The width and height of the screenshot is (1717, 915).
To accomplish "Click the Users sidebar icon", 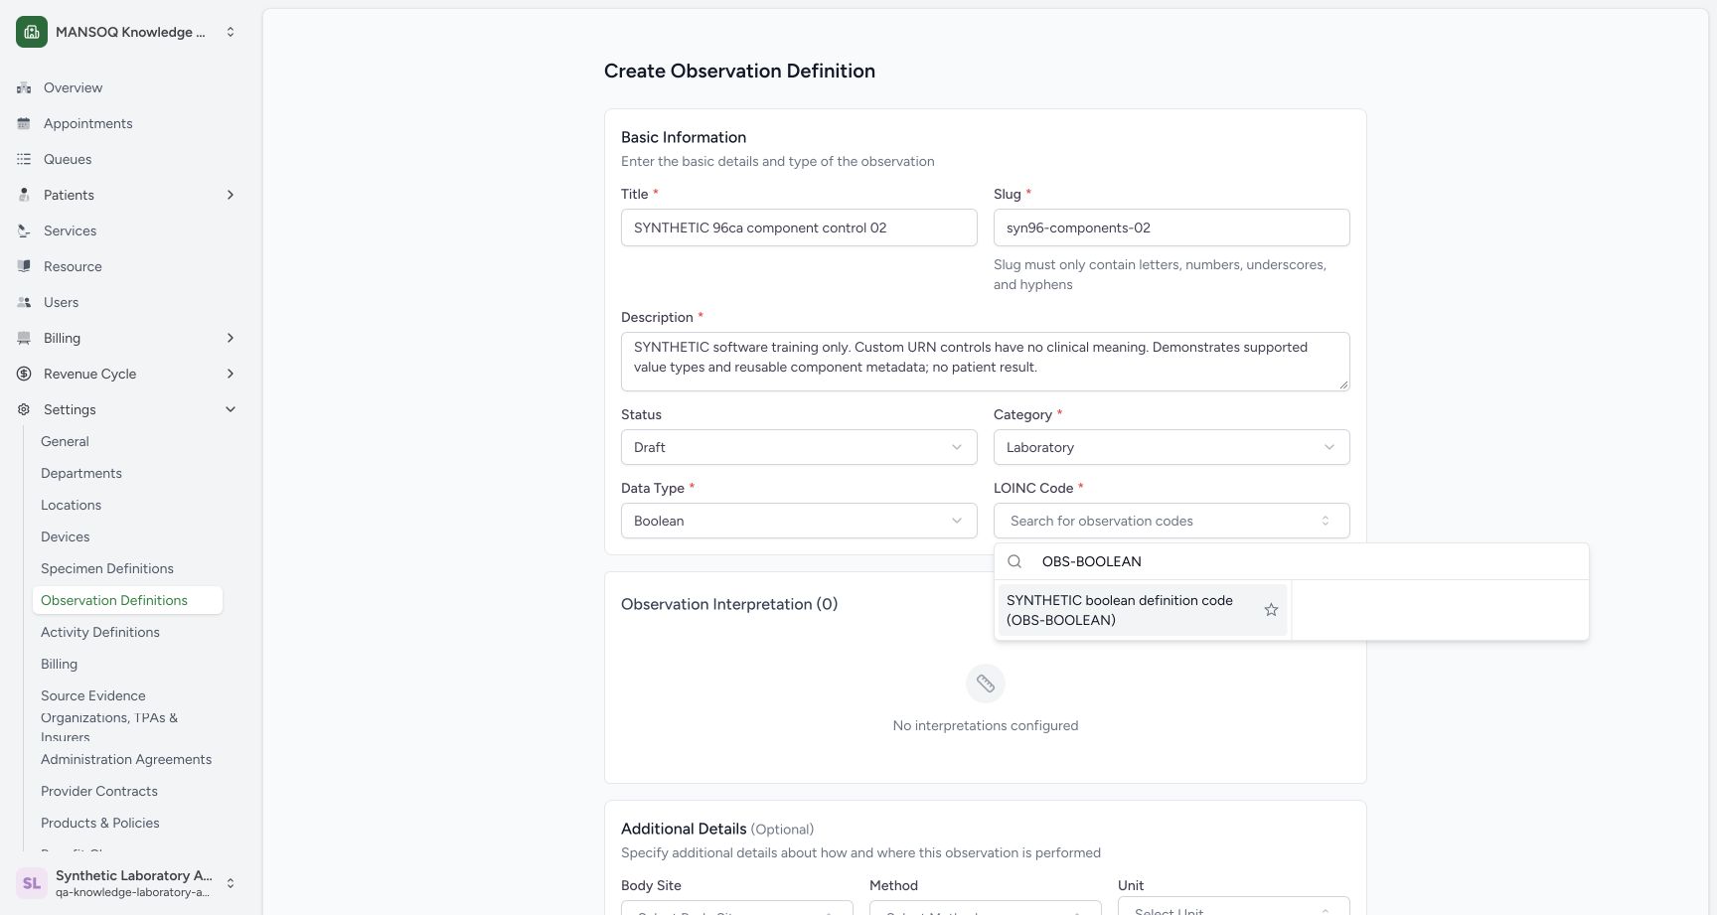I will pos(24,302).
